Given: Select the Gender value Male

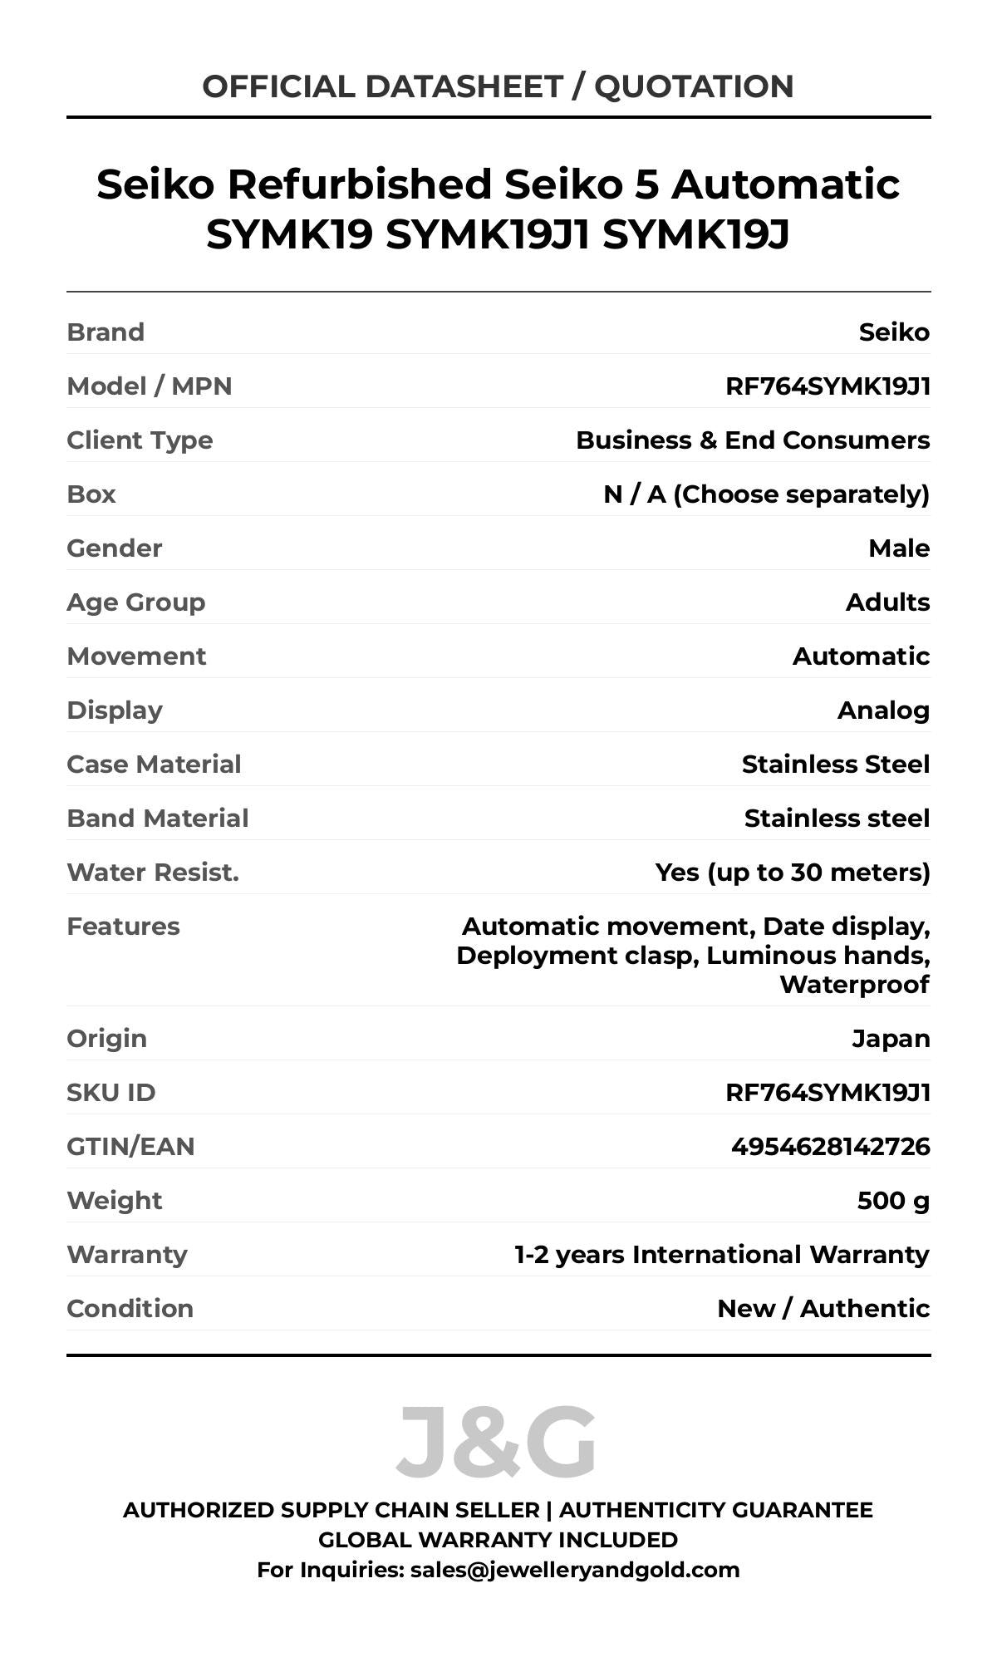Looking at the screenshot, I should [x=899, y=548].
